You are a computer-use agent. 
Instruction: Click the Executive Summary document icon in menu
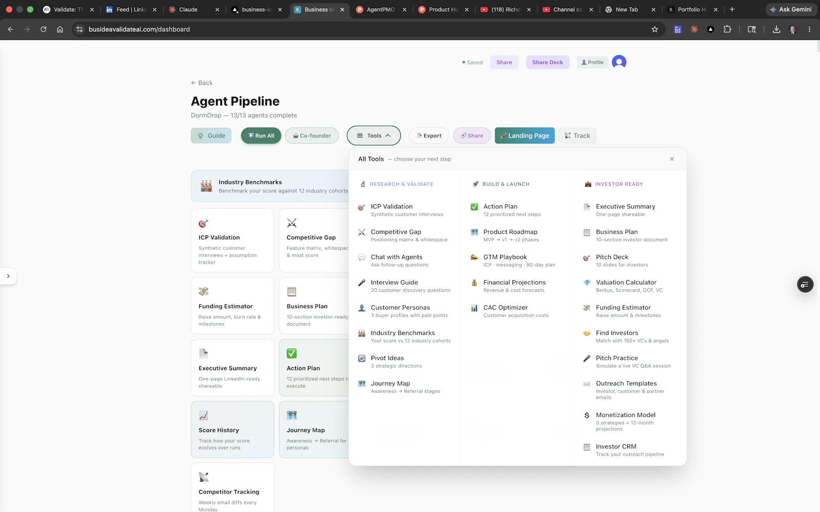[x=587, y=207]
